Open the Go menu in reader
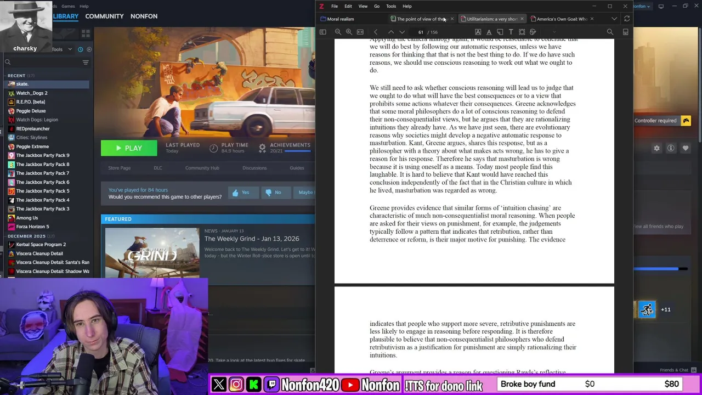Viewport: 702px width, 395px height. coord(377,6)
